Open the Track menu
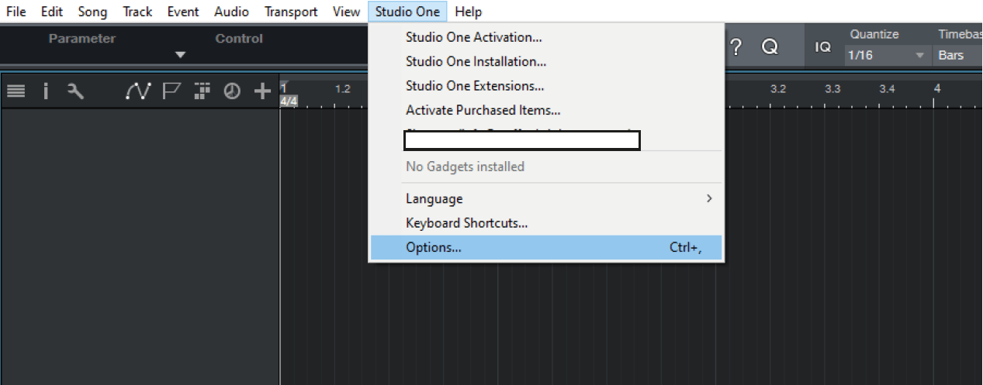This screenshot has height=385, width=983. point(137,12)
